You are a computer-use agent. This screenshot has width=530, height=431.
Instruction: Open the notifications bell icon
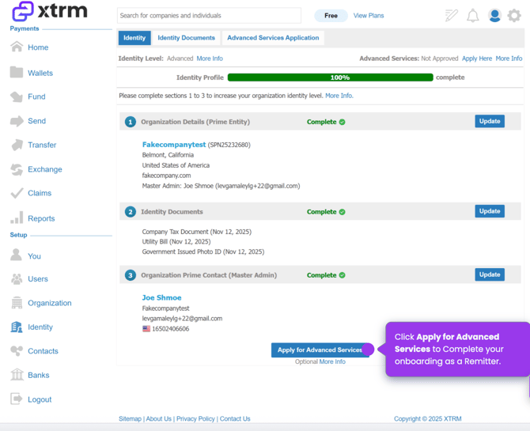(x=472, y=15)
